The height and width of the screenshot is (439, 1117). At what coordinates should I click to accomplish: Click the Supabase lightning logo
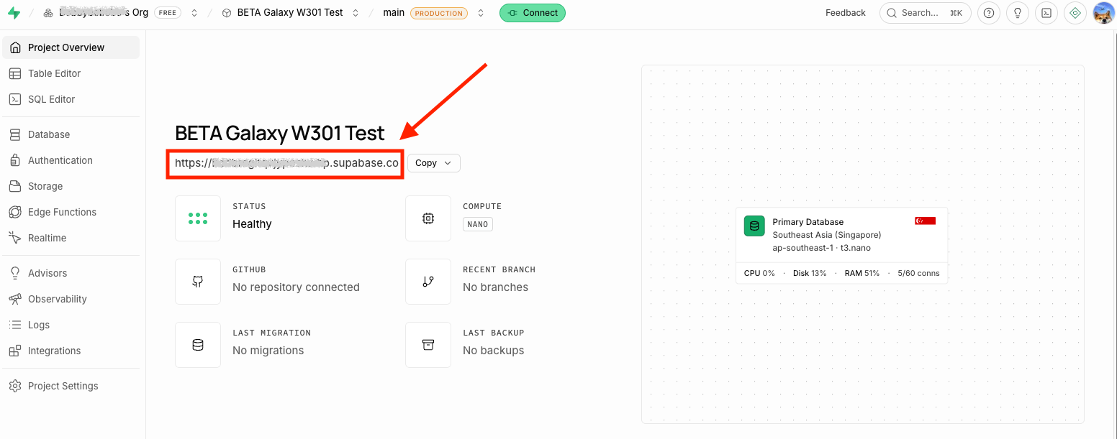point(14,13)
